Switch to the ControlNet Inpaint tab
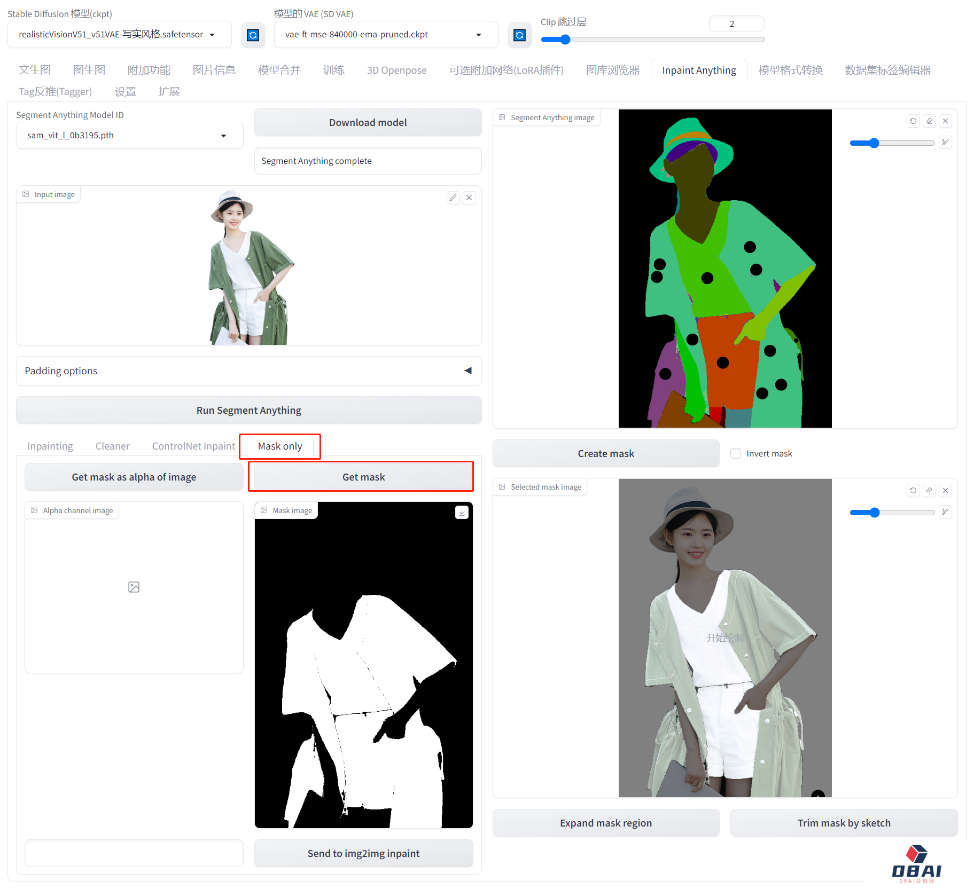This screenshot has width=974, height=889. pos(193,446)
